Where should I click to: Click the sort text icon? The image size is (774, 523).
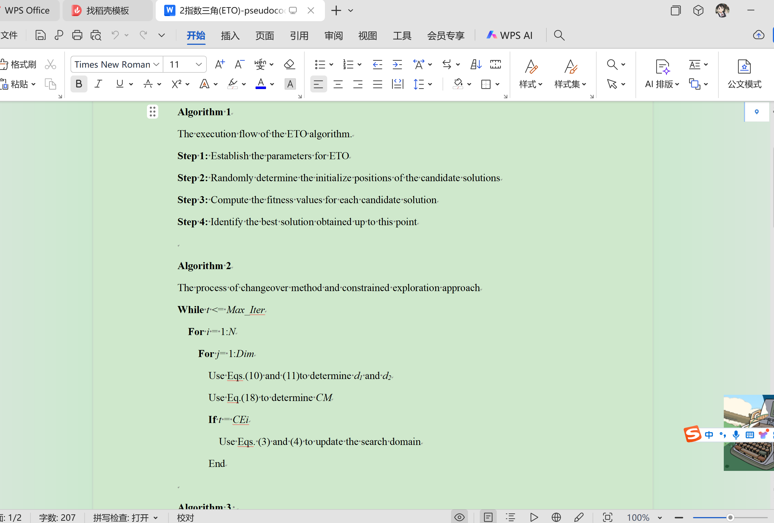(476, 64)
